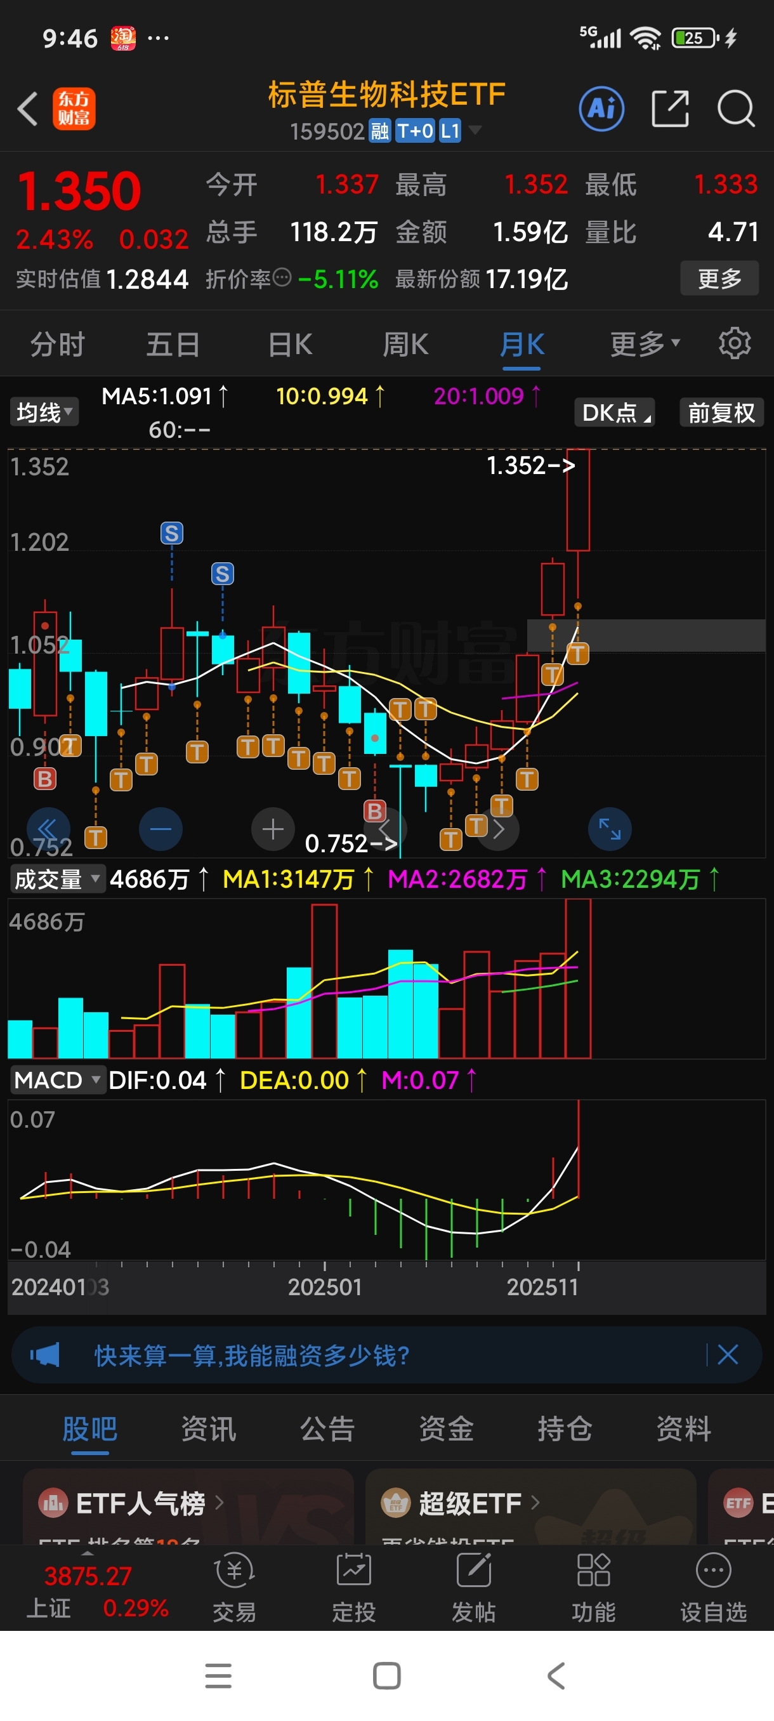Tap the 更多 quote details button
This screenshot has height=1721, width=774.
[719, 278]
